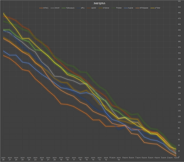184x162 pixels.
Task: Select the 255 value on vertical axis
Action: (179, 82)
